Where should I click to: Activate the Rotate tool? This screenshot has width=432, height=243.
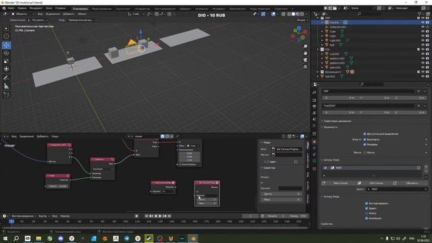click(6, 53)
